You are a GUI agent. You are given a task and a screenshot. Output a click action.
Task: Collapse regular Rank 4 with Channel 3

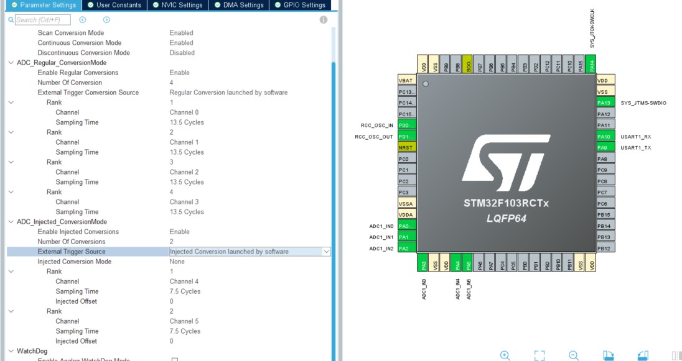click(11, 192)
